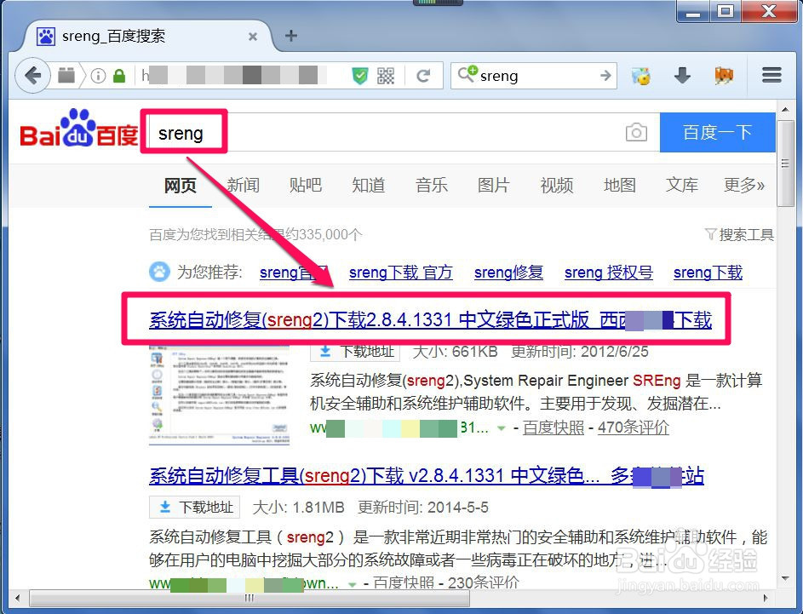Open the 视频 tab
Screen dimensions: 803x614
tap(557, 186)
